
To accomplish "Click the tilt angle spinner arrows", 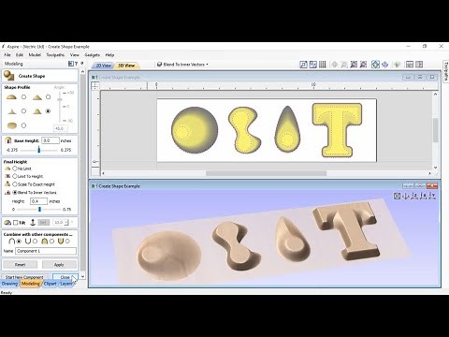I will (x=66, y=223).
